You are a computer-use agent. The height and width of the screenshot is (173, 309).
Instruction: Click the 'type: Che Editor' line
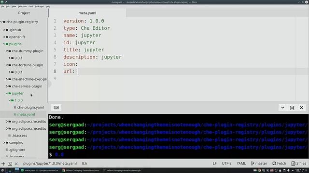point(86,28)
